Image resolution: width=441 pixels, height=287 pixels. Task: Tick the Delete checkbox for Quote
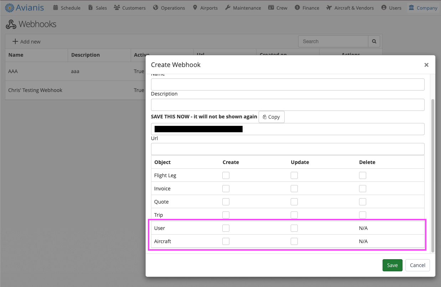coord(363,202)
